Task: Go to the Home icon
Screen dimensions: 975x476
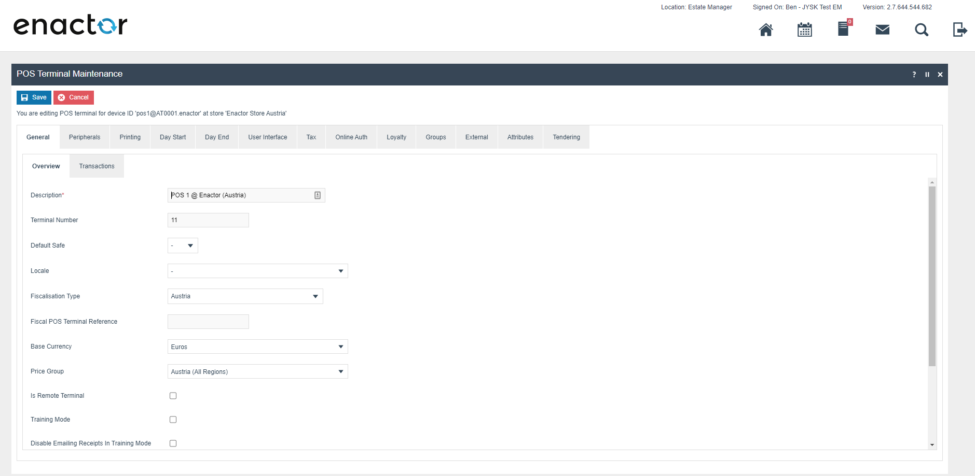Action: click(x=766, y=30)
